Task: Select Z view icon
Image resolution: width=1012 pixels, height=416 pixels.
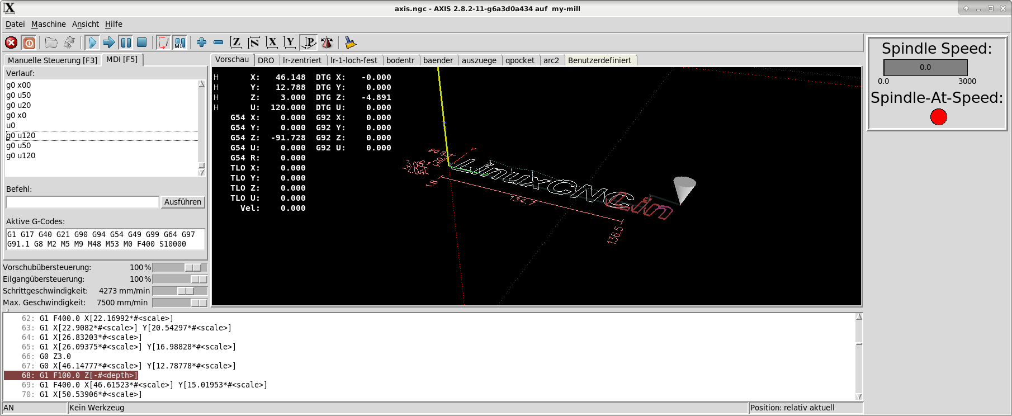Action: [236, 42]
